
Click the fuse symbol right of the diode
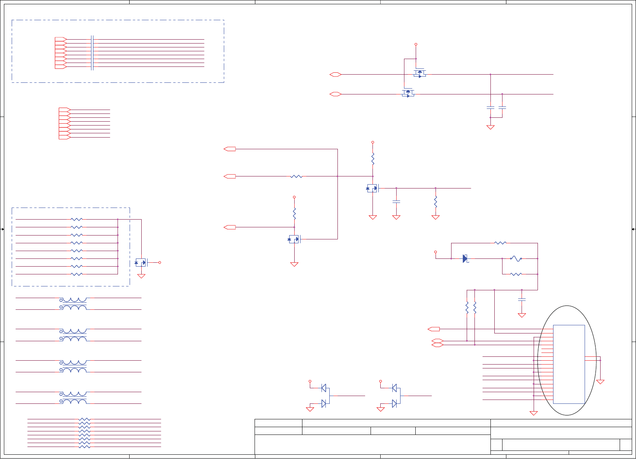[x=516, y=258]
